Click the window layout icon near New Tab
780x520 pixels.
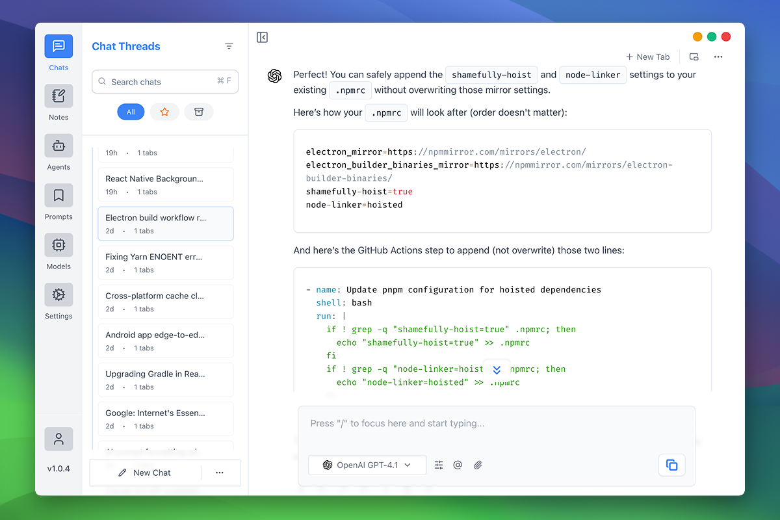click(694, 57)
